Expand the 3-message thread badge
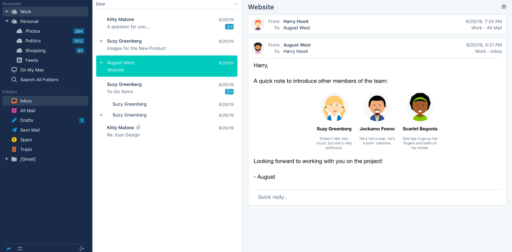512x252 pixels. pyautogui.click(x=229, y=27)
